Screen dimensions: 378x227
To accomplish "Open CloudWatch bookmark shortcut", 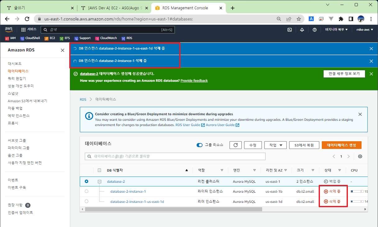I will click(x=106, y=38).
